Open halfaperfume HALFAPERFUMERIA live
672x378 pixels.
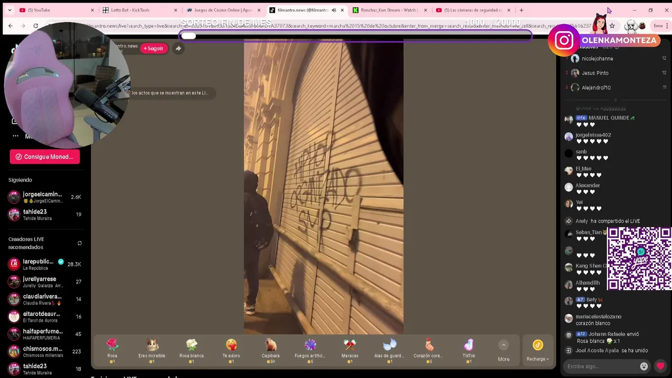[x=45, y=334]
